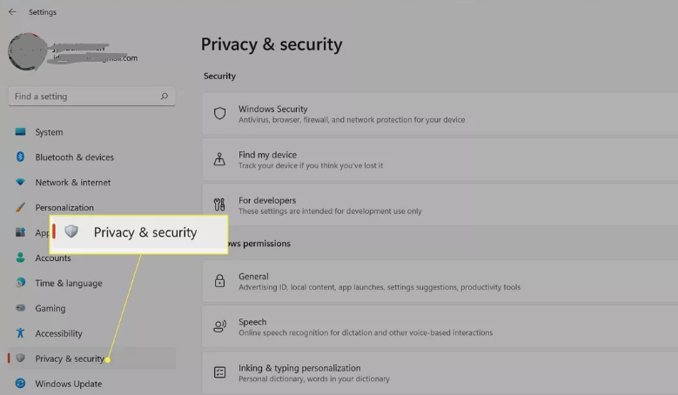Screen dimensions: 678x395
Task: Click the Bluetooth icon in sidebar
Action: [x=20, y=157]
